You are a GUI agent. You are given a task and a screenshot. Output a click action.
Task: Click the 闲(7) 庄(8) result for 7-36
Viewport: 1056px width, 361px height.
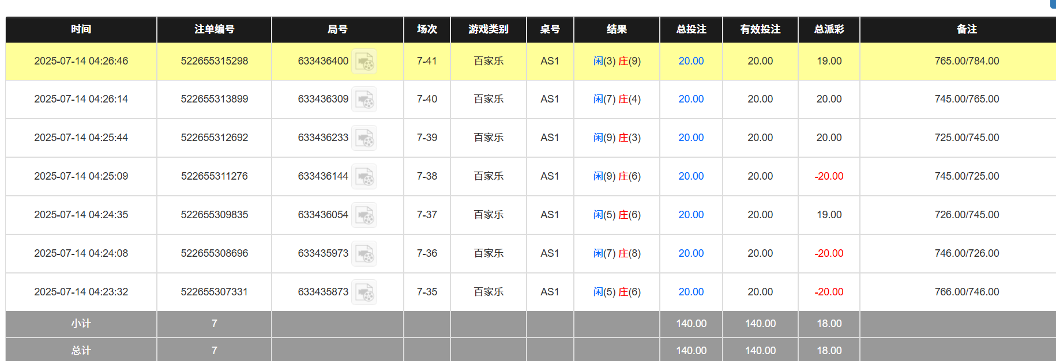[617, 253]
